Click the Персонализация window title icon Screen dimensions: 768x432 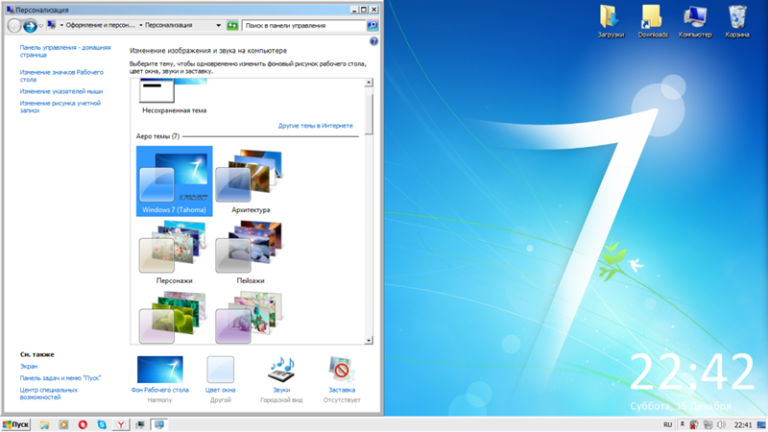tap(10, 10)
